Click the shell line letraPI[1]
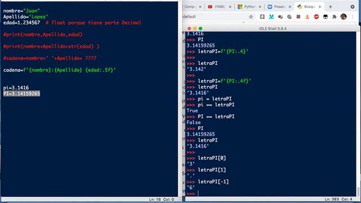Image resolution: width=361 pixels, height=203 pixels. click(x=212, y=170)
